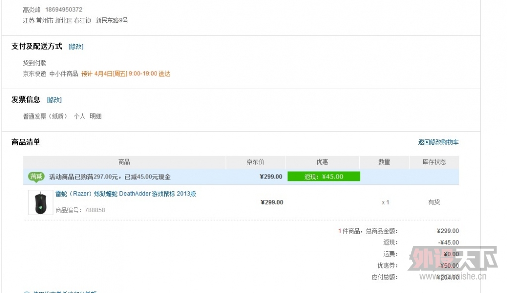This screenshot has height=293, width=507.
Task: Open 返回修改购物车 link
Action: (x=438, y=142)
